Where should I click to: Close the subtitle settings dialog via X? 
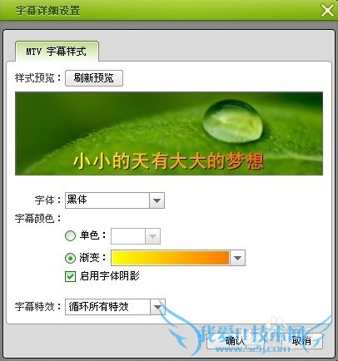pos(327,11)
